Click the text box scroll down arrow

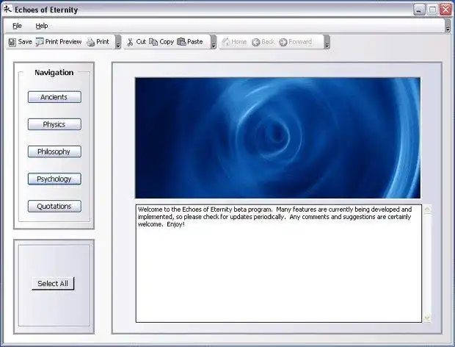coord(427,318)
